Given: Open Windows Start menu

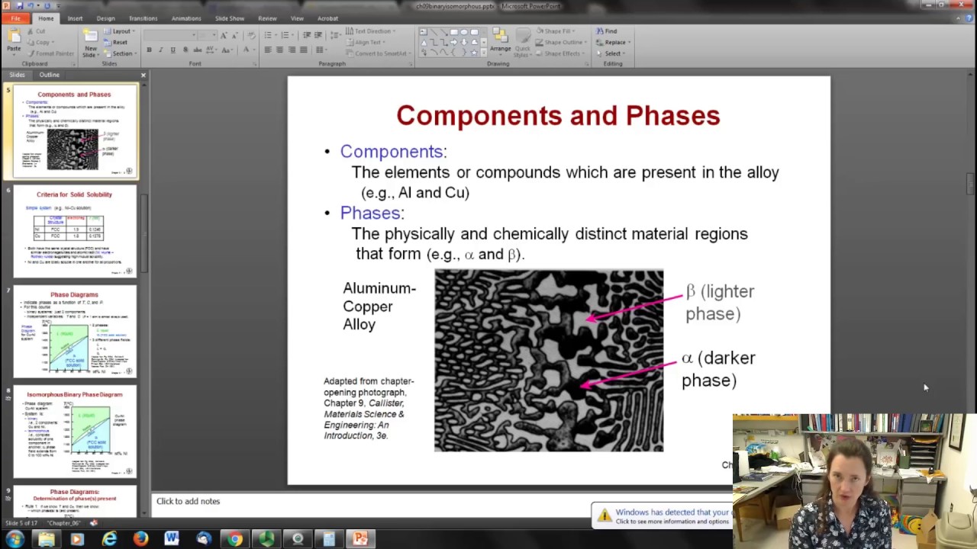Looking at the screenshot, I should (14, 539).
